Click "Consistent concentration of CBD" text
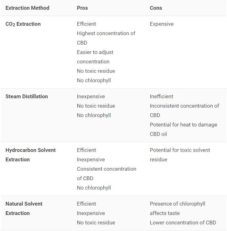 coord(106,174)
